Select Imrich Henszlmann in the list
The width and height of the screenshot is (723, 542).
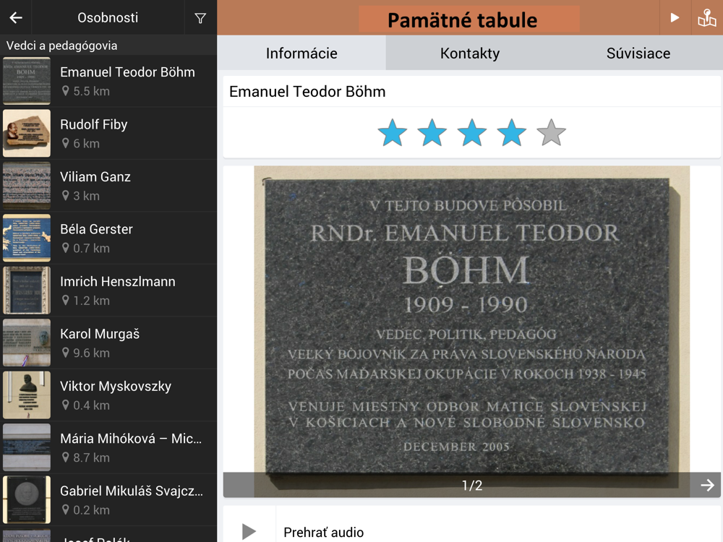point(108,291)
